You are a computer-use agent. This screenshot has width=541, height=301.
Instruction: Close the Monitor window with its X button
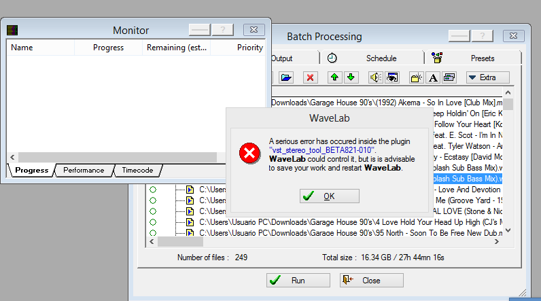(254, 30)
